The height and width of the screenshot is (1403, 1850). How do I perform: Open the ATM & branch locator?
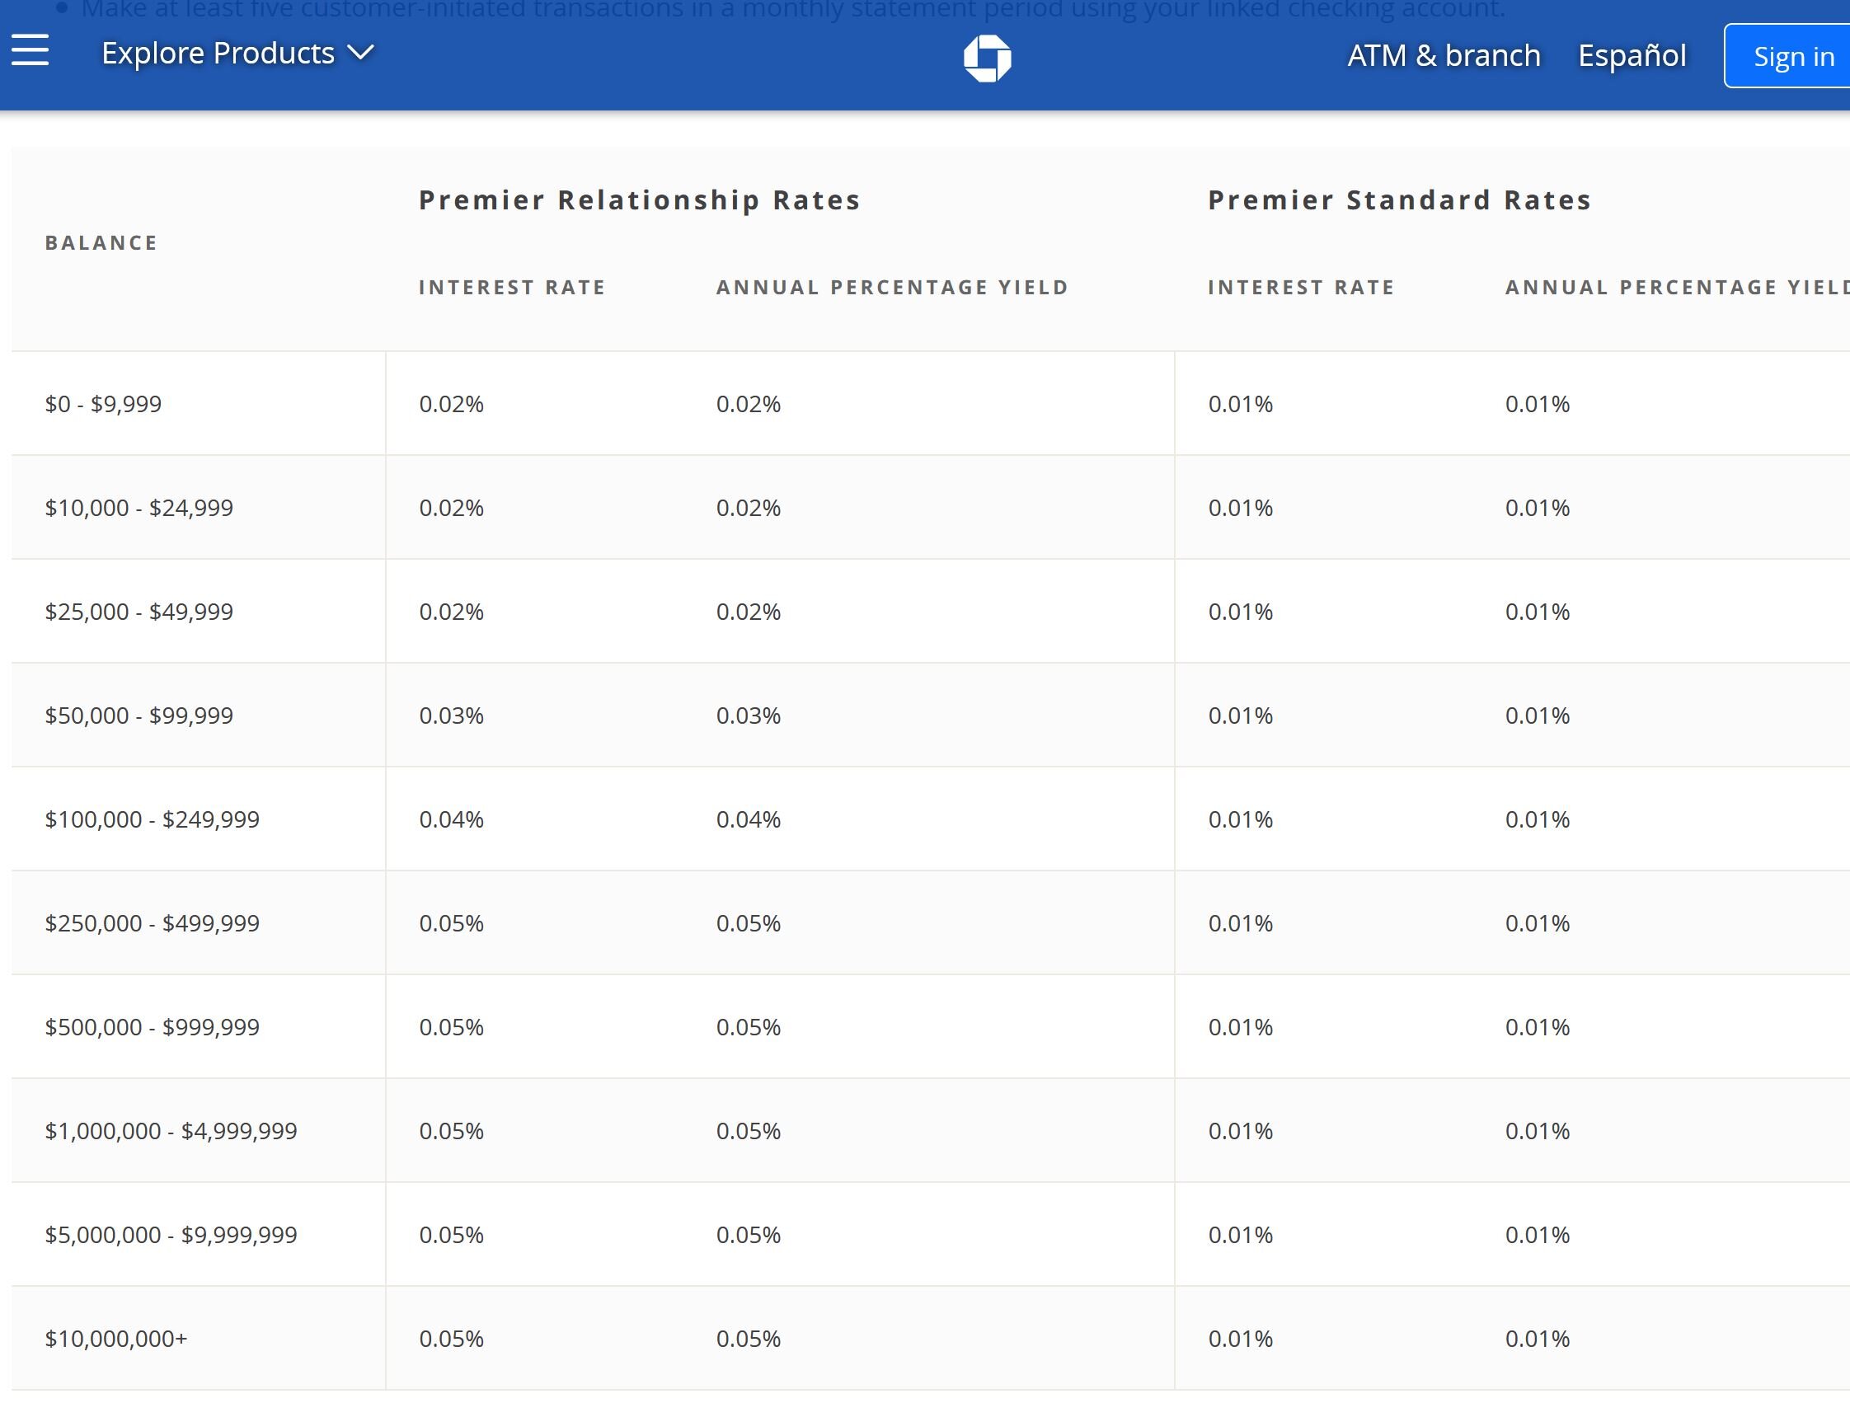click(1444, 55)
